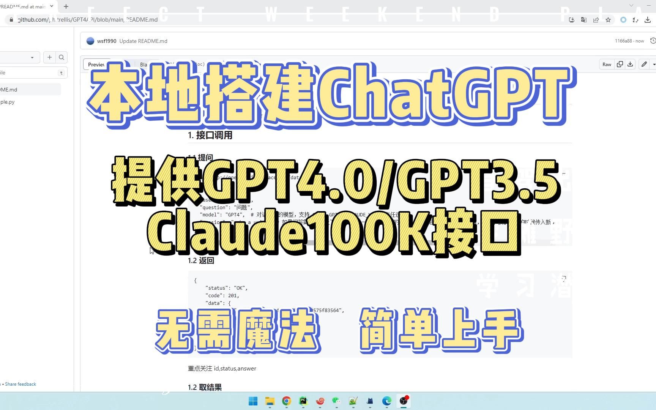Image resolution: width=656 pixels, height=410 pixels.
Task: Bookmark this page with the star icon
Action: (608, 20)
